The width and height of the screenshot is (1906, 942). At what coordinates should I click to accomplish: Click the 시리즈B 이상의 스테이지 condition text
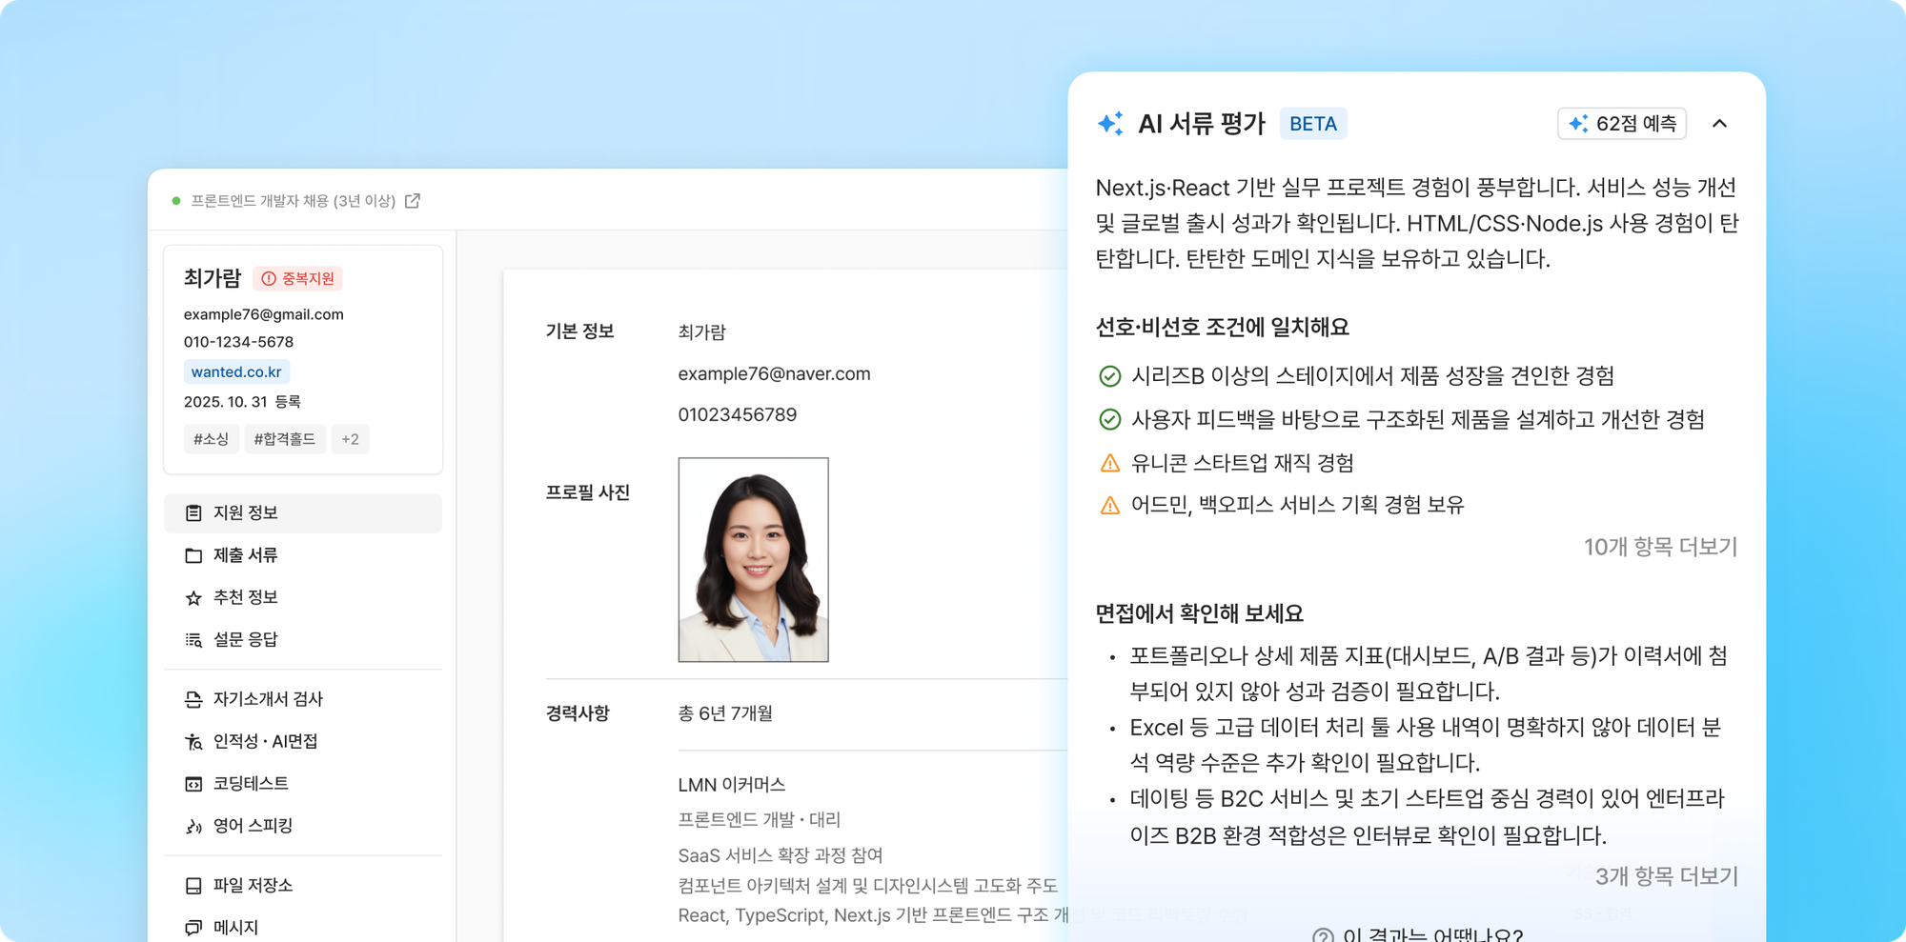click(x=1372, y=376)
